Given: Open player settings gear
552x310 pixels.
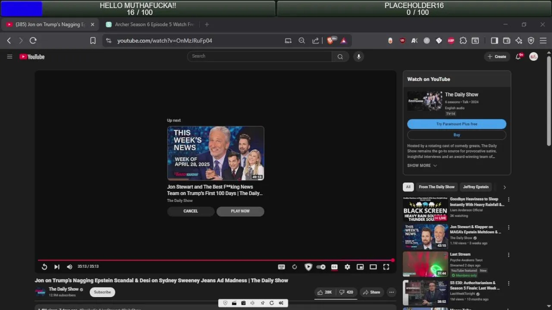Looking at the screenshot, I should pos(347,267).
